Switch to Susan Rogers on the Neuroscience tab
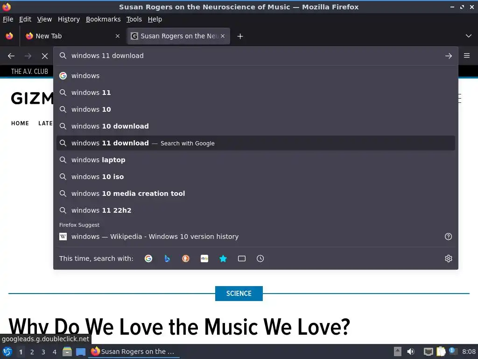478x359 pixels. (178, 36)
